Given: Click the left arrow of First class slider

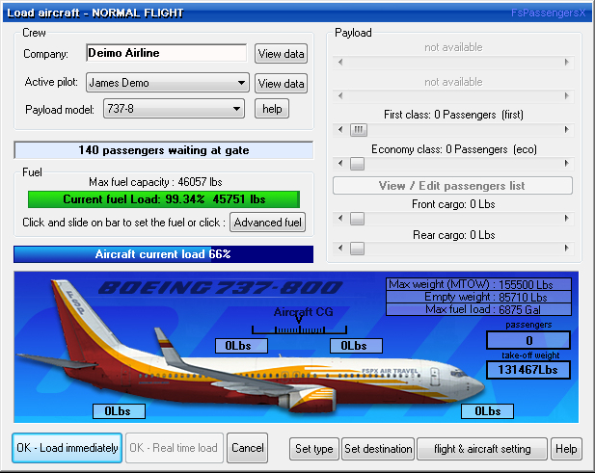Looking at the screenshot, I should (x=340, y=130).
